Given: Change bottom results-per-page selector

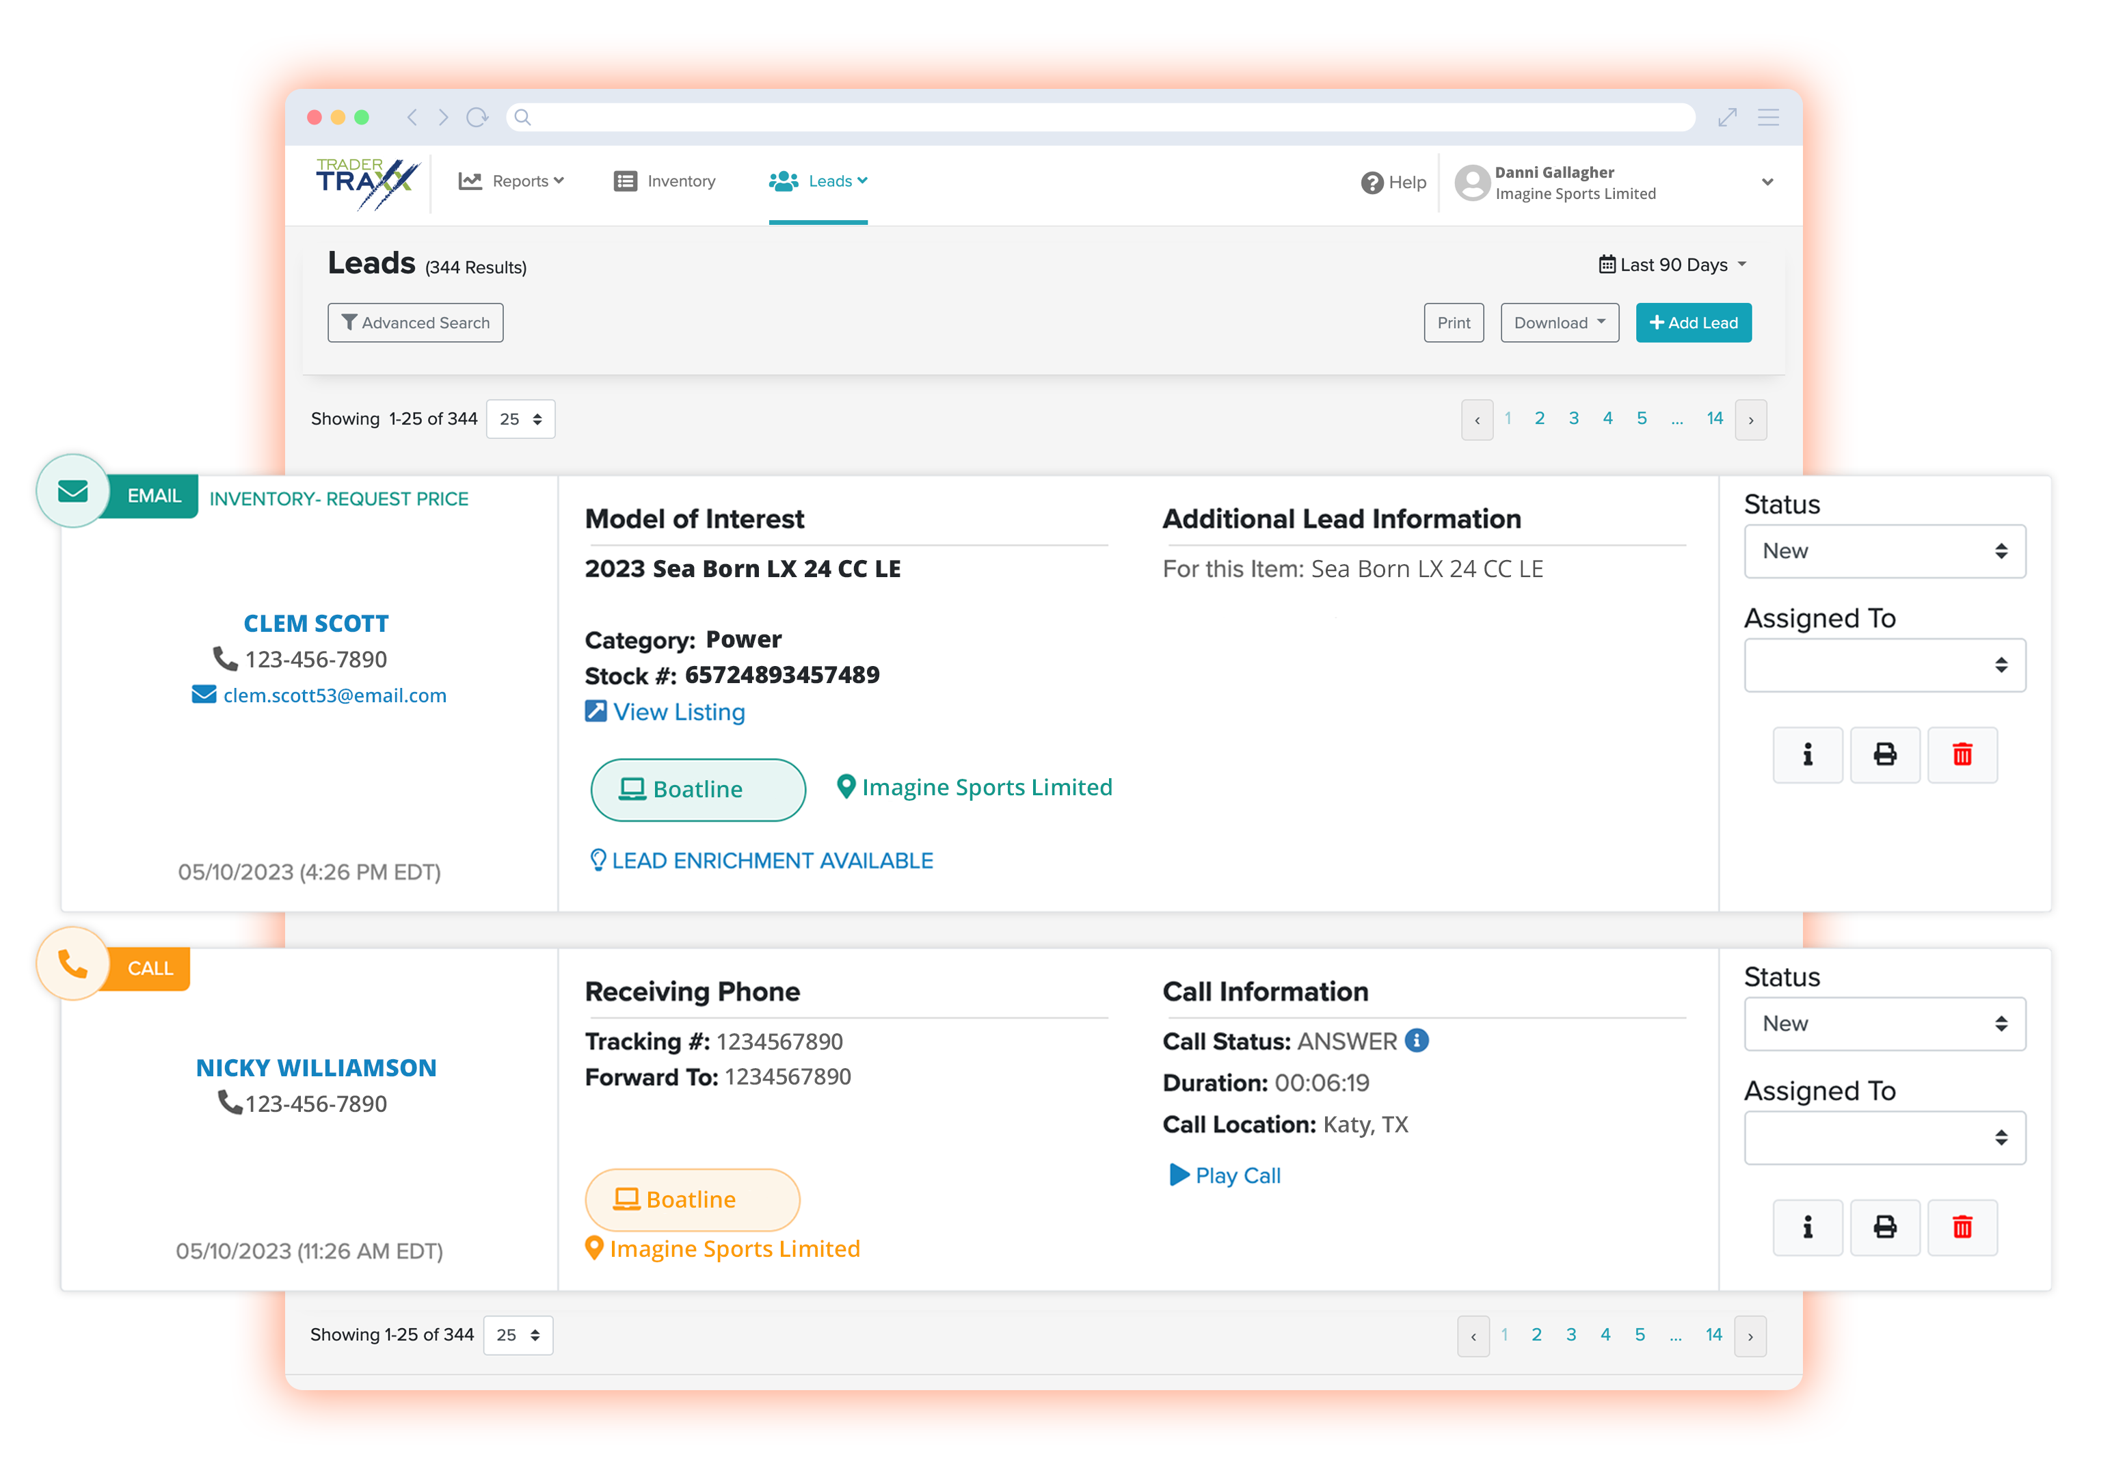Looking at the screenshot, I should [518, 1336].
